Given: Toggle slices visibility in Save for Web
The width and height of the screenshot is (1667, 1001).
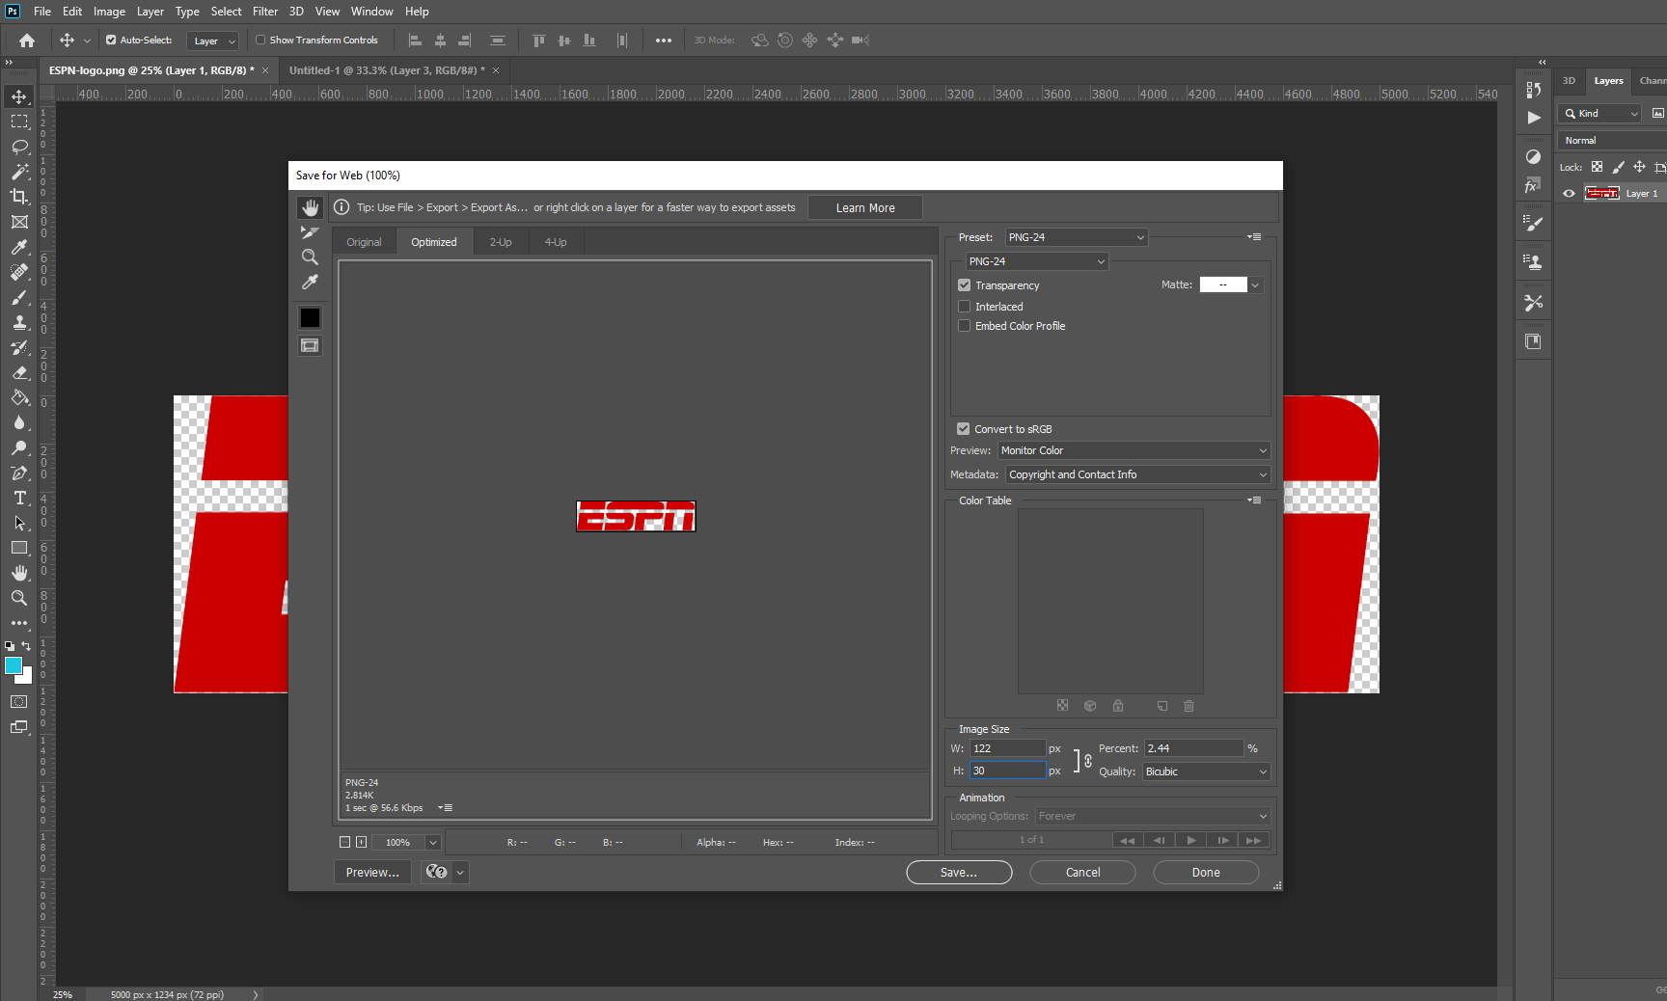Looking at the screenshot, I should click(x=310, y=345).
